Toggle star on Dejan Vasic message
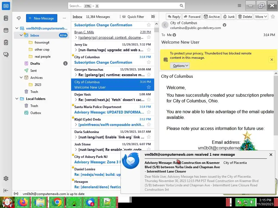This screenshot has height=208, width=278. tap(149, 100)
